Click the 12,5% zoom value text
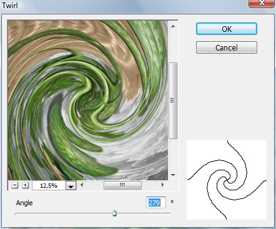The height and width of the screenshot is (229, 276). pyautogui.click(x=49, y=185)
